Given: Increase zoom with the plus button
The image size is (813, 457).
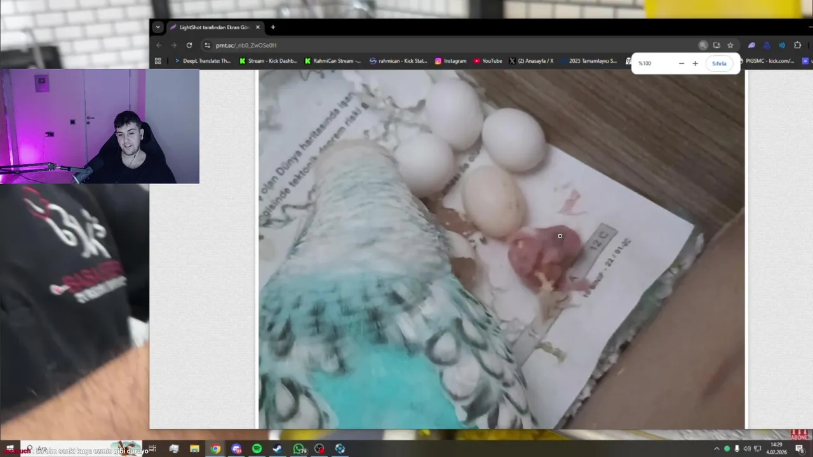Looking at the screenshot, I should [695, 63].
